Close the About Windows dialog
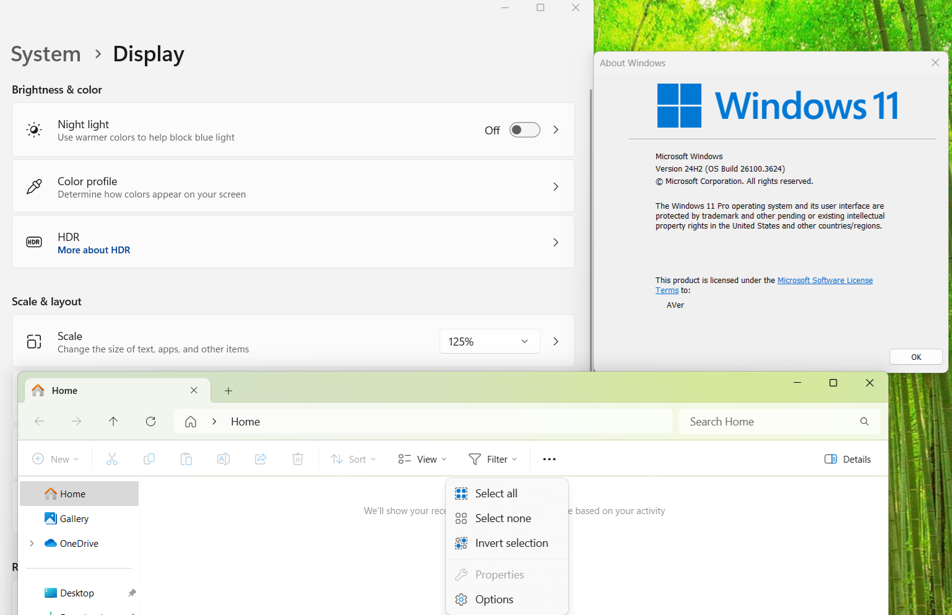 [935, 63]
